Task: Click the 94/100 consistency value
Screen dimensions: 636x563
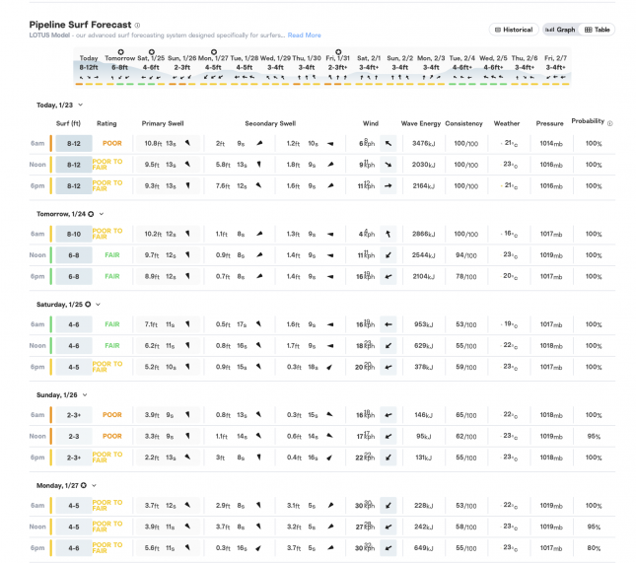Action: (x=465, y=255)
